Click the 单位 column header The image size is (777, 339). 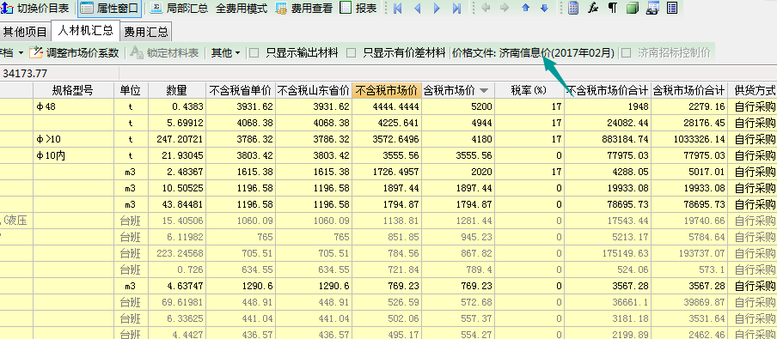pyautogui.click(x=131, y=91)
